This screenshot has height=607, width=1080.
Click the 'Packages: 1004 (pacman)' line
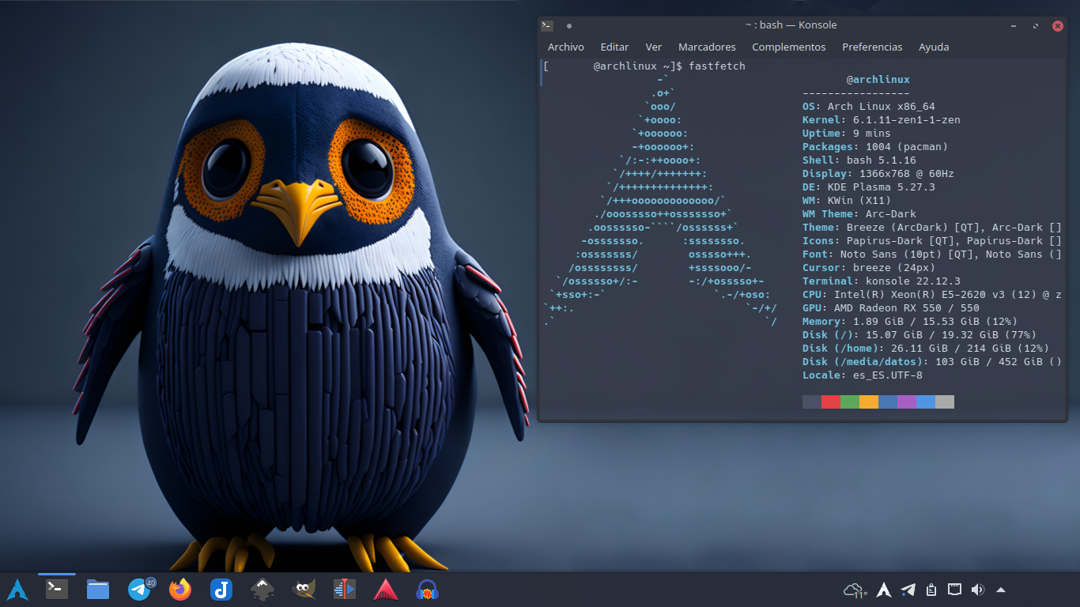[x=875, y=147]
